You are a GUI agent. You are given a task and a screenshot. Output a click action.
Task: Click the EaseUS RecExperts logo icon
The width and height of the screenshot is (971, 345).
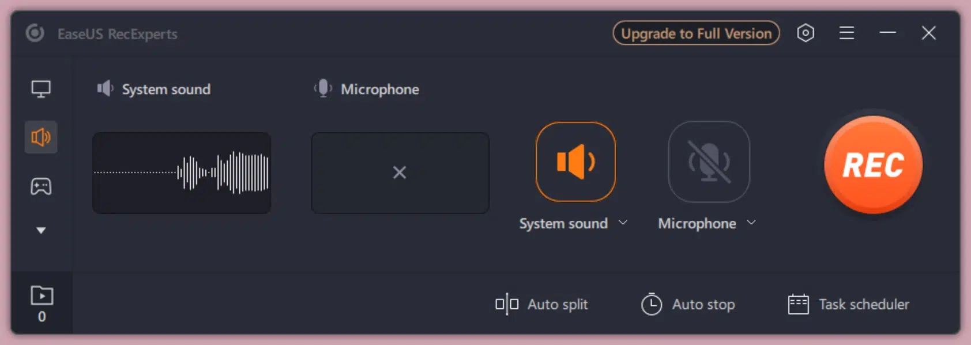point(35,33)
